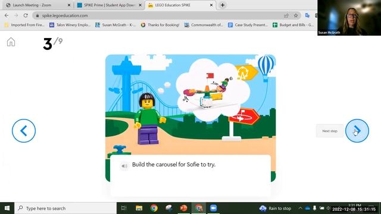Reload the current page
381x214 pixels.
pos(26,15)
